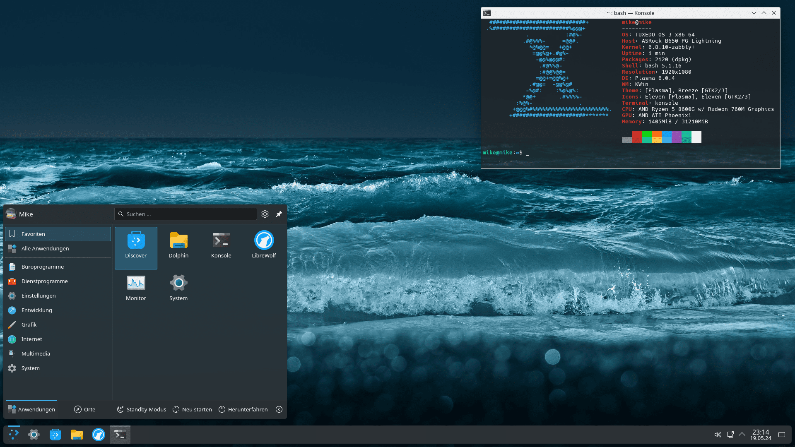Click the Suchen search field
The height and width of the screenshot is (447, 795).
point(185,214)
